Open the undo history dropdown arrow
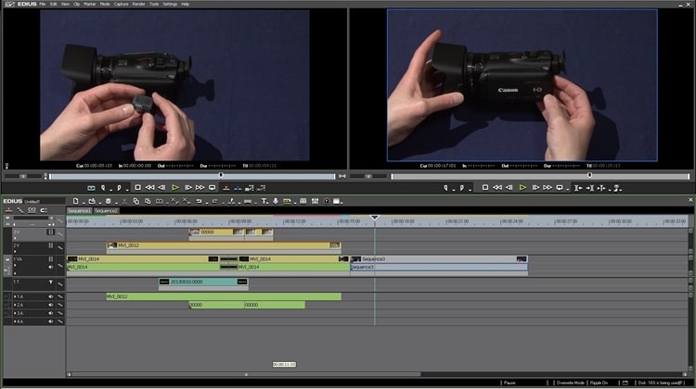The height and width of the screenshot is (389, 696). tap(206, 203)
